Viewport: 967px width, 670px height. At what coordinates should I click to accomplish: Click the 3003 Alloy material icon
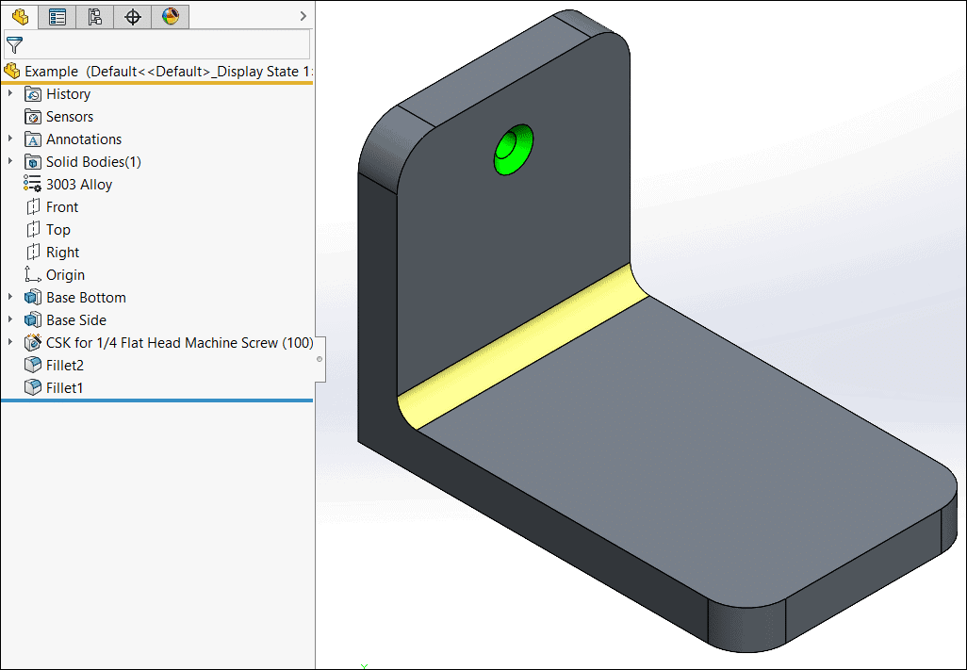[x=33, y=185]
